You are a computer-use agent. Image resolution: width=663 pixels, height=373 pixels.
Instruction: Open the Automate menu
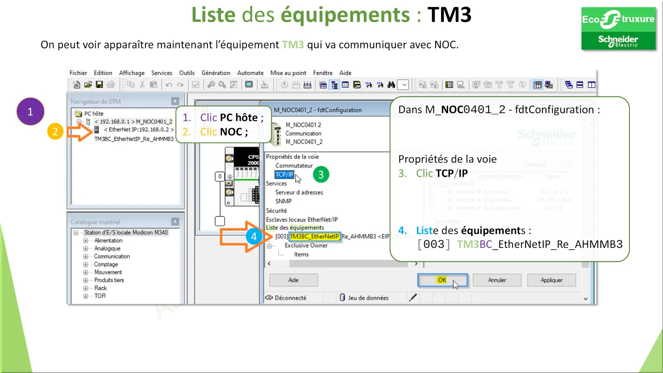250,73
